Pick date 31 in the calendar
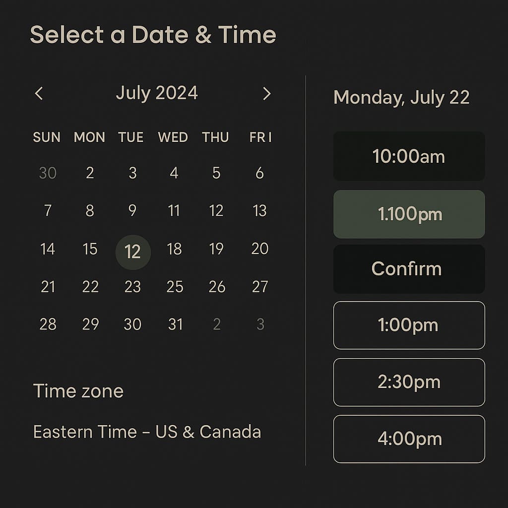Viewport: 508px width, 508px height. (x=175, y=324)
